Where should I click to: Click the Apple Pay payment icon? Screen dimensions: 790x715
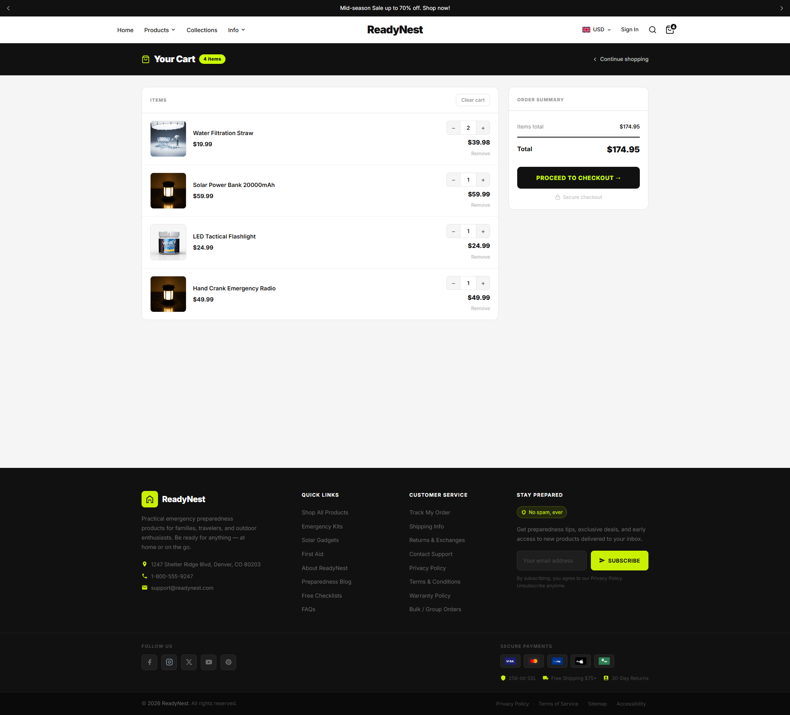coord(581,661)
